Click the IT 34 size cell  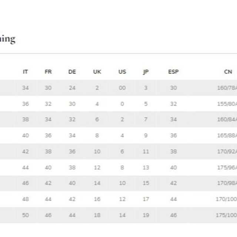pos(26,88)
